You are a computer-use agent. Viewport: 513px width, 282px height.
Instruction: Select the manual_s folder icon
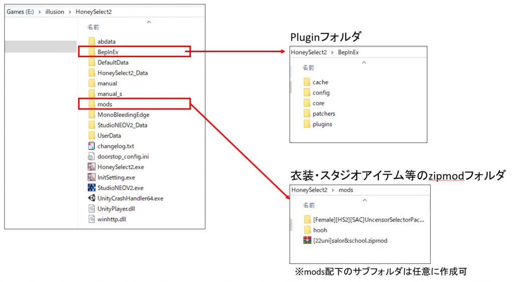[x=92, y=94]
